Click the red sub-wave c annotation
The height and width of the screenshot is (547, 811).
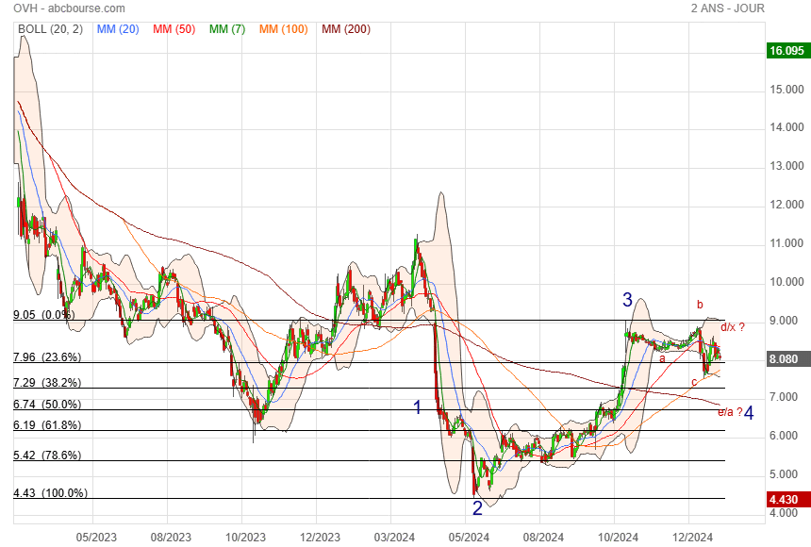694,383
